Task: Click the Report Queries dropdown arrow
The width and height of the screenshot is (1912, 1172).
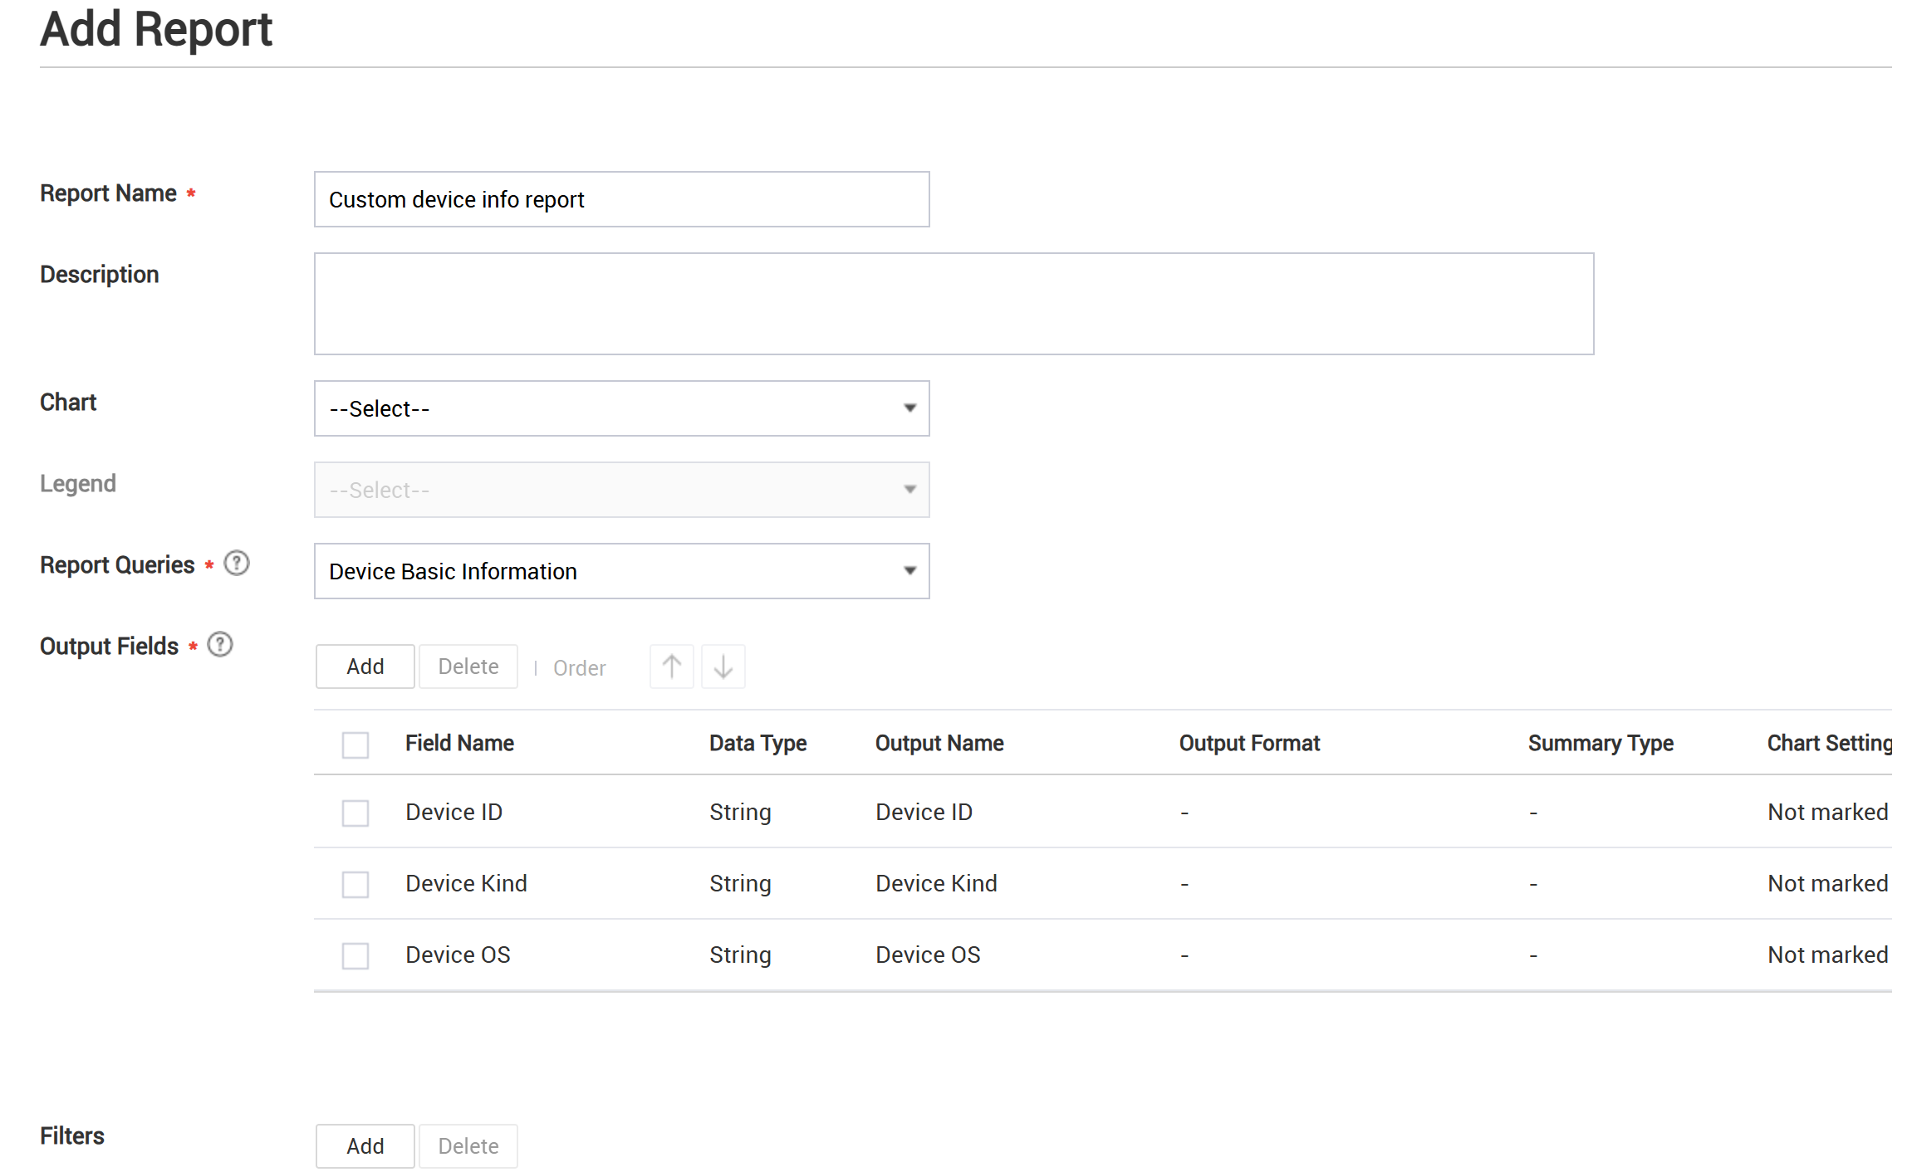Action: coord(909,571)
